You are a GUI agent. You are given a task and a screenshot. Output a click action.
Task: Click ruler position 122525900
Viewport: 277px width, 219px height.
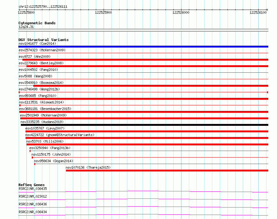[x=103, y=12]
